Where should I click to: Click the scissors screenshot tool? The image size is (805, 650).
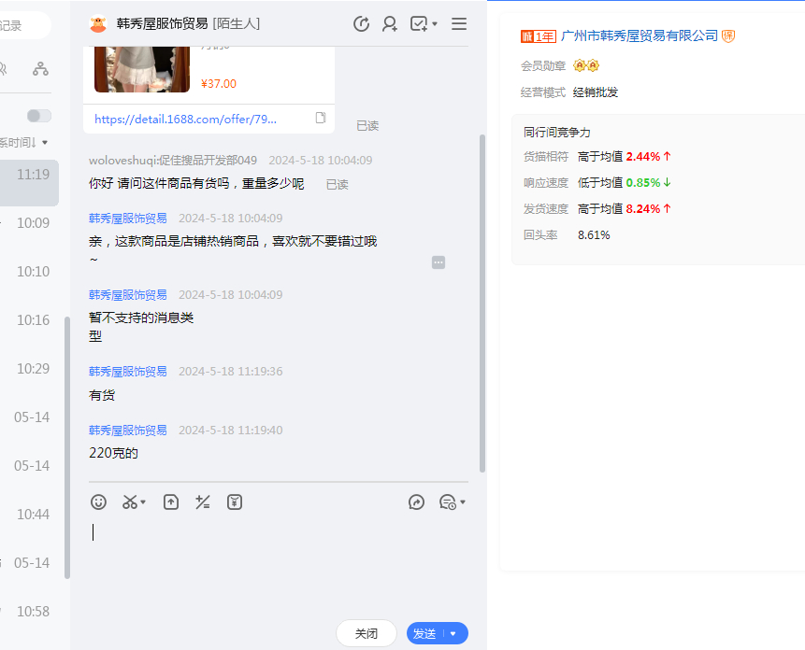131,502
